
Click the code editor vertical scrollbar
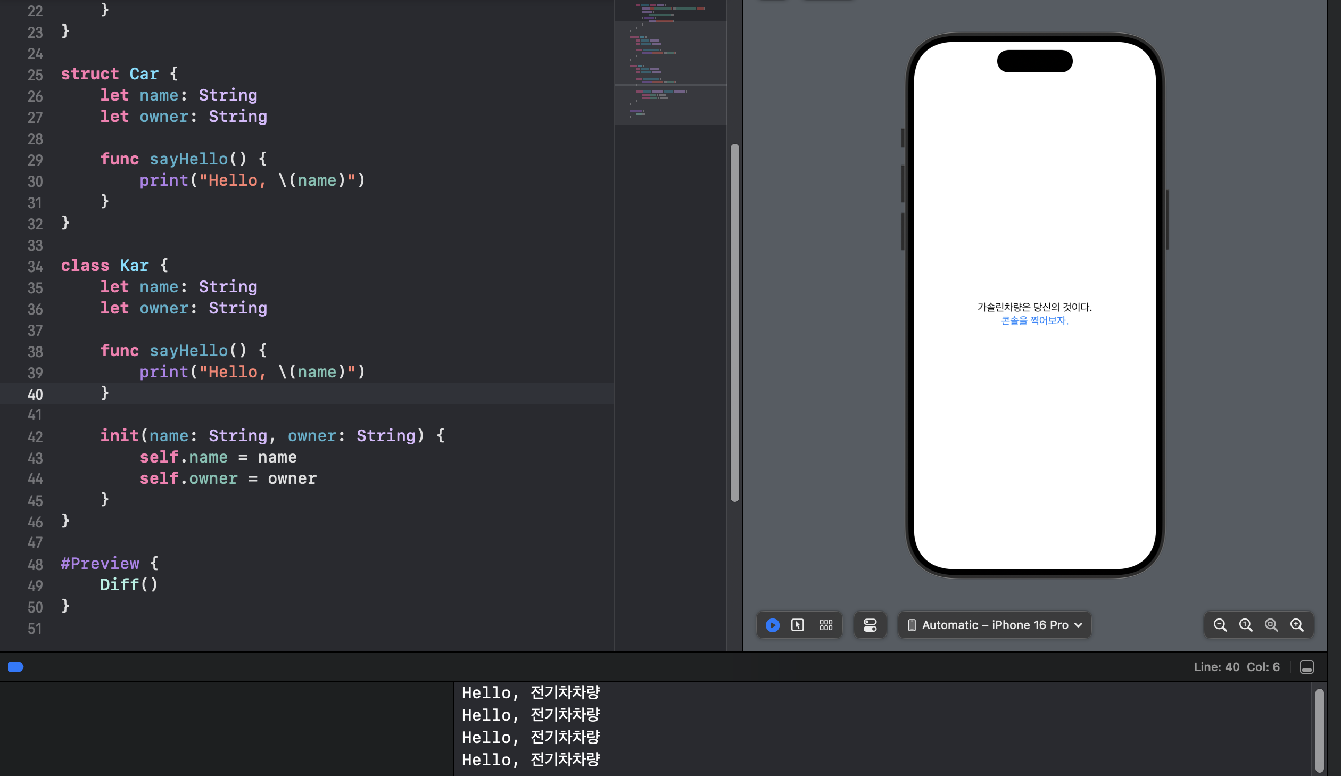pyautogui.click(x=735, y=322)
